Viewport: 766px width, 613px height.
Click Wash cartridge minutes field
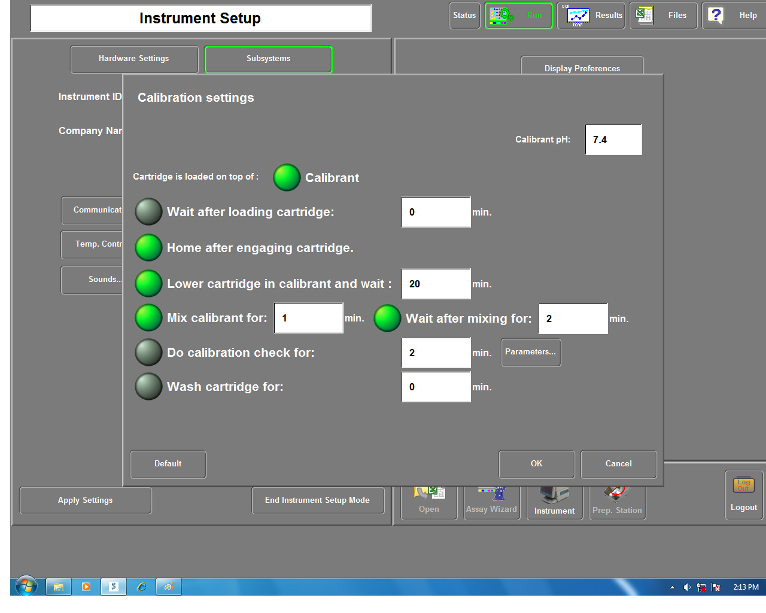point(436,387)
